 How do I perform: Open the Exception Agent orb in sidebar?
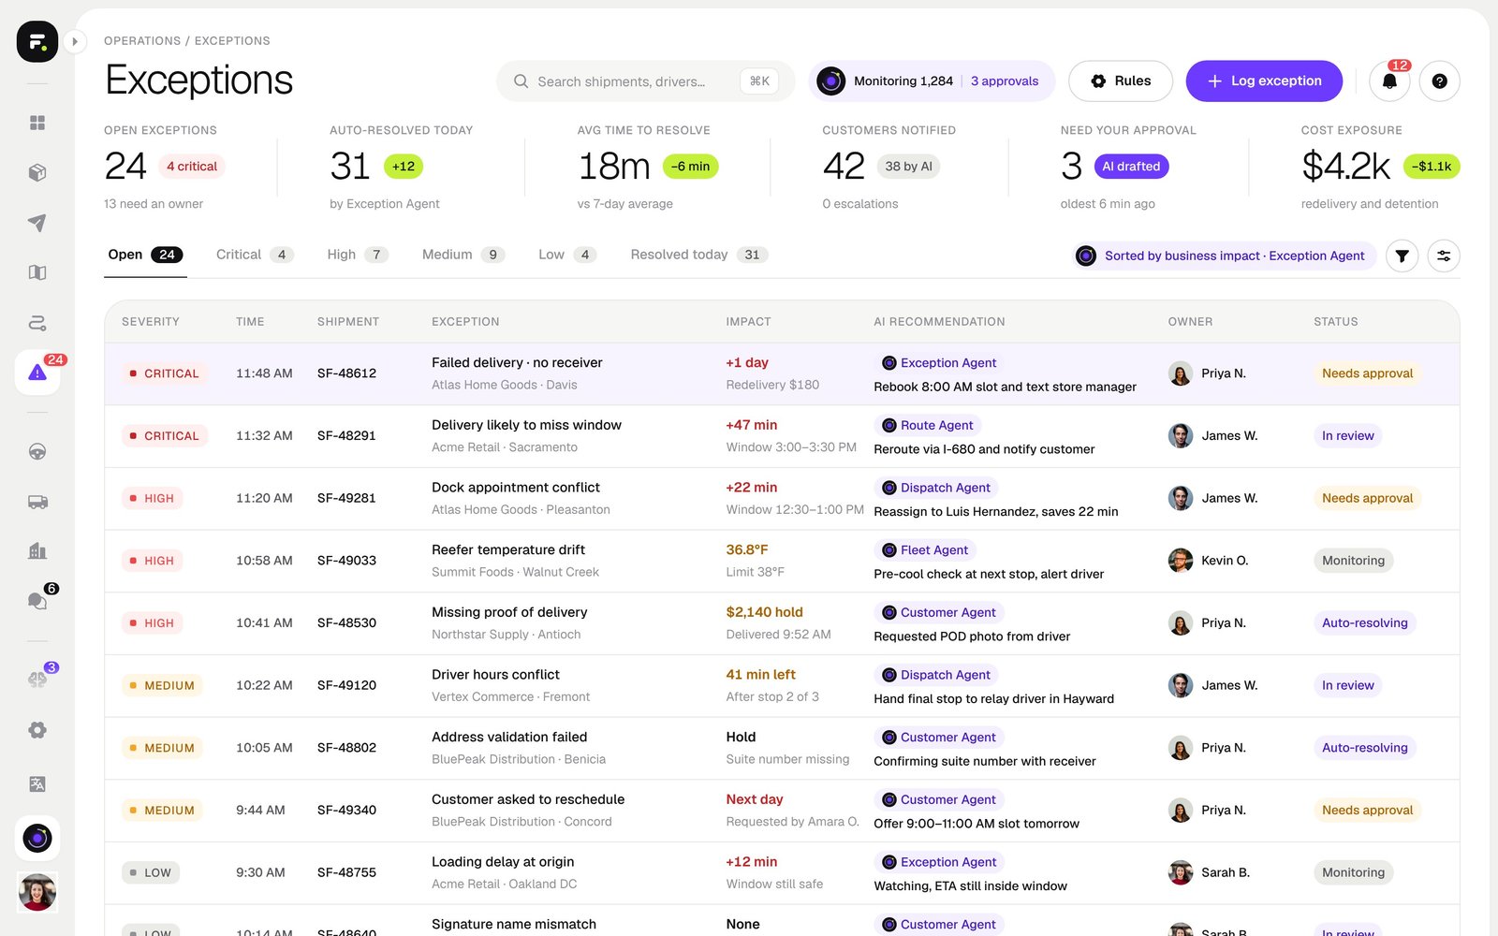tap(37, 838)
